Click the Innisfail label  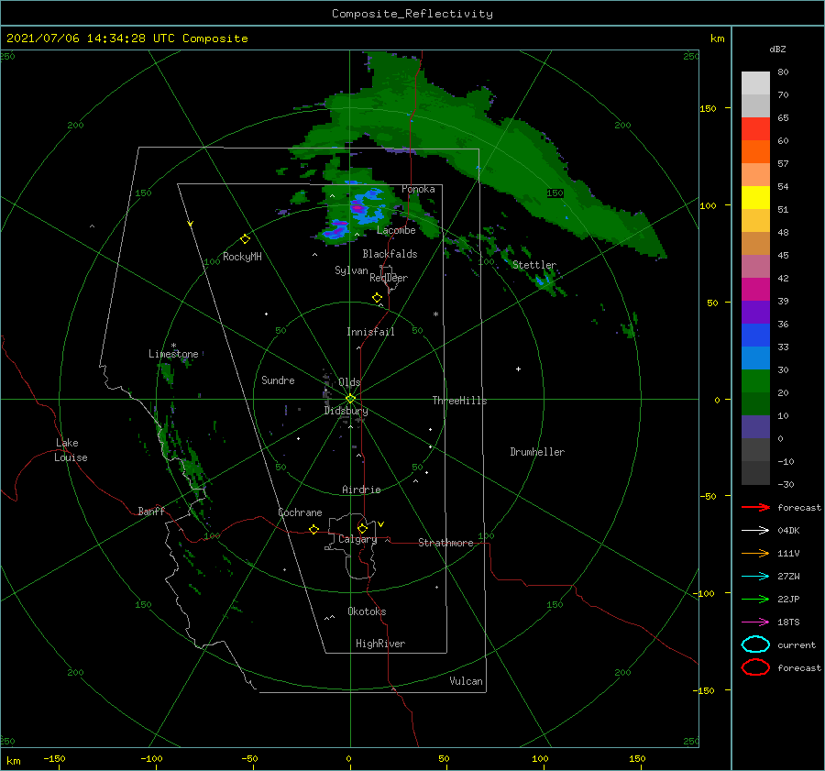coord(370,332)
